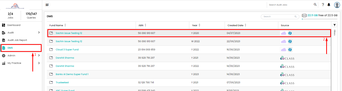
Task: Click the company logo
Action: (x=15, y=6)
